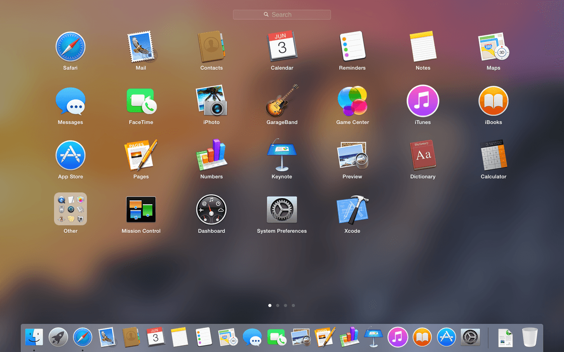Open the Dictionary app
Image resolution: width=564 pixels, height=352 pixels.
tap(423, 156)
